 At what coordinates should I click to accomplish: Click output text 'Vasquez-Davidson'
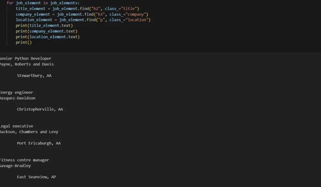coord(18,98)
